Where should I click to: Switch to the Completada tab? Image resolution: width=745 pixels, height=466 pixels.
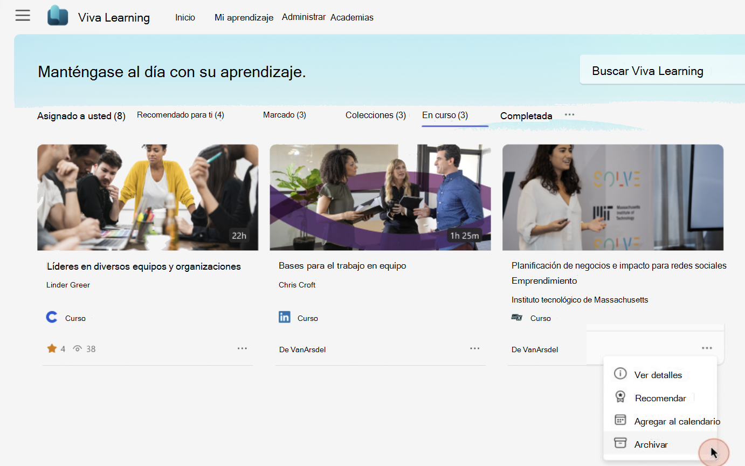pyautogui.click(x=526, y=116)
